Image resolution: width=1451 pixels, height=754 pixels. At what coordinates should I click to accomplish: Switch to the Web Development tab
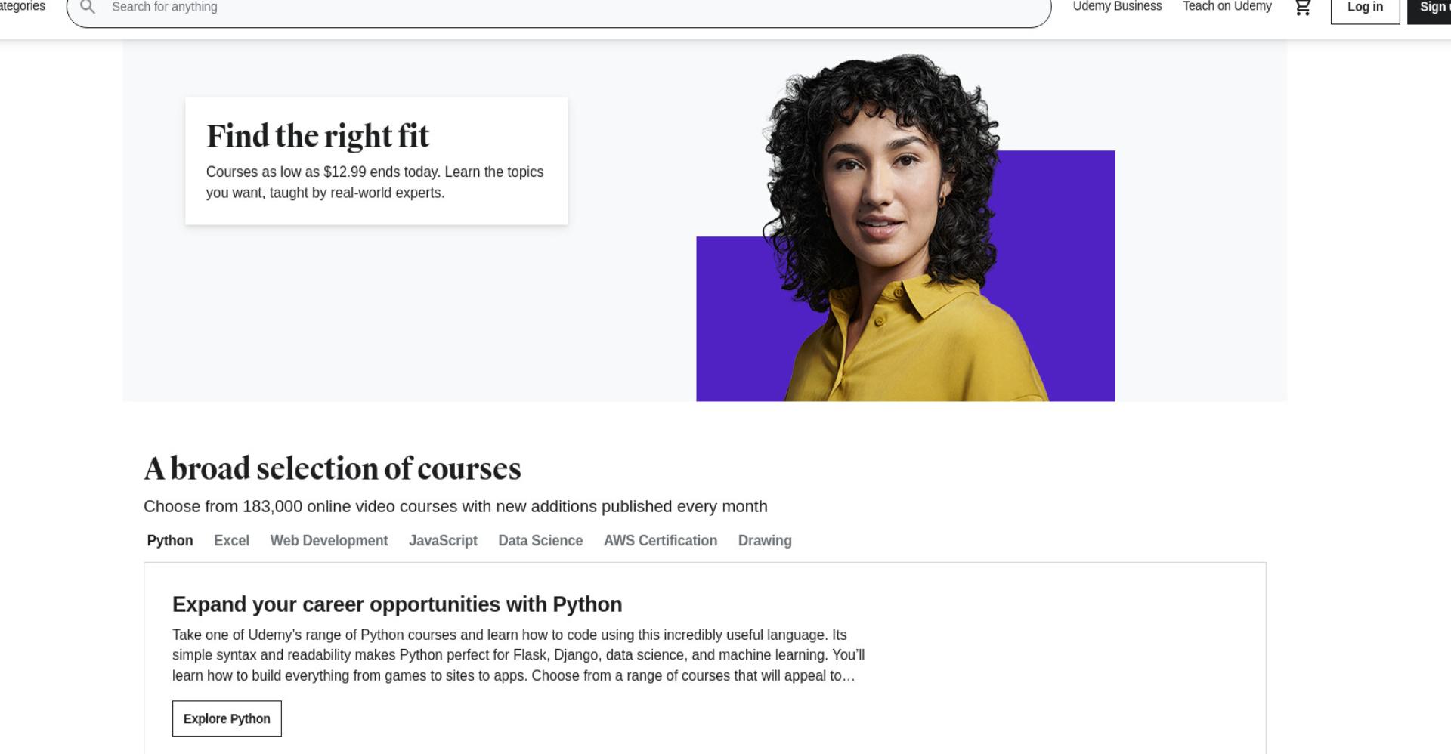tap(329, 541)
